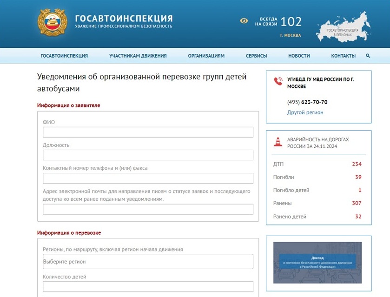Expand the Выберите регион dropdown

148,261
